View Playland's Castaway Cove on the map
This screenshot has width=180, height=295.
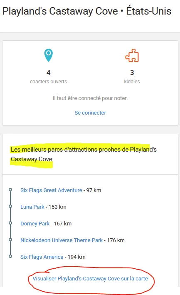pyautogui.click(x=90, y=278)
